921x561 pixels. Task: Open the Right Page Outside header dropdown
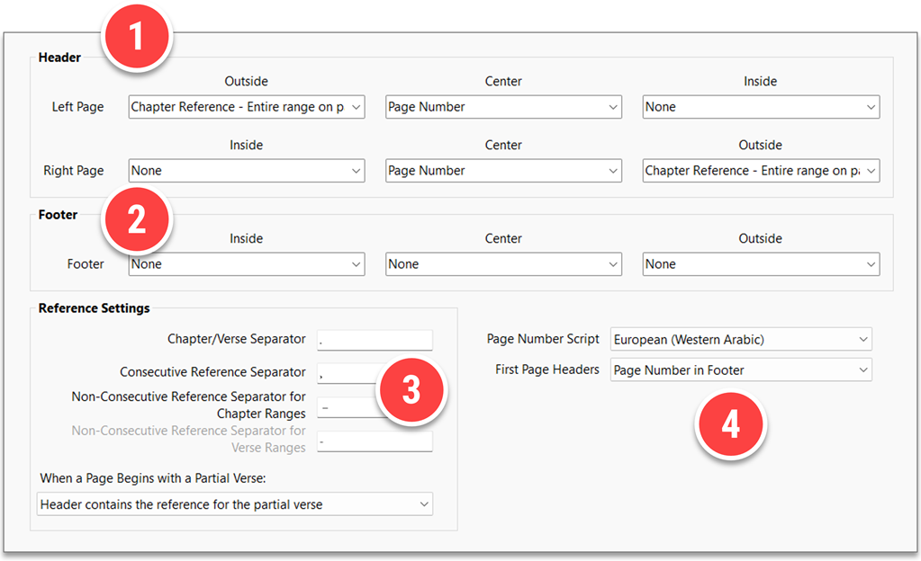(761, 171)
